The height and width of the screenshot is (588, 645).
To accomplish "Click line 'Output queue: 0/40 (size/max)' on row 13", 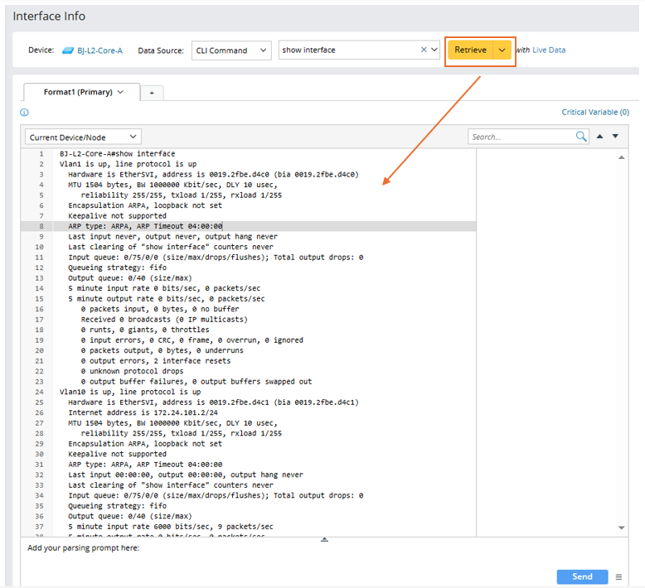I will (130, 277).
